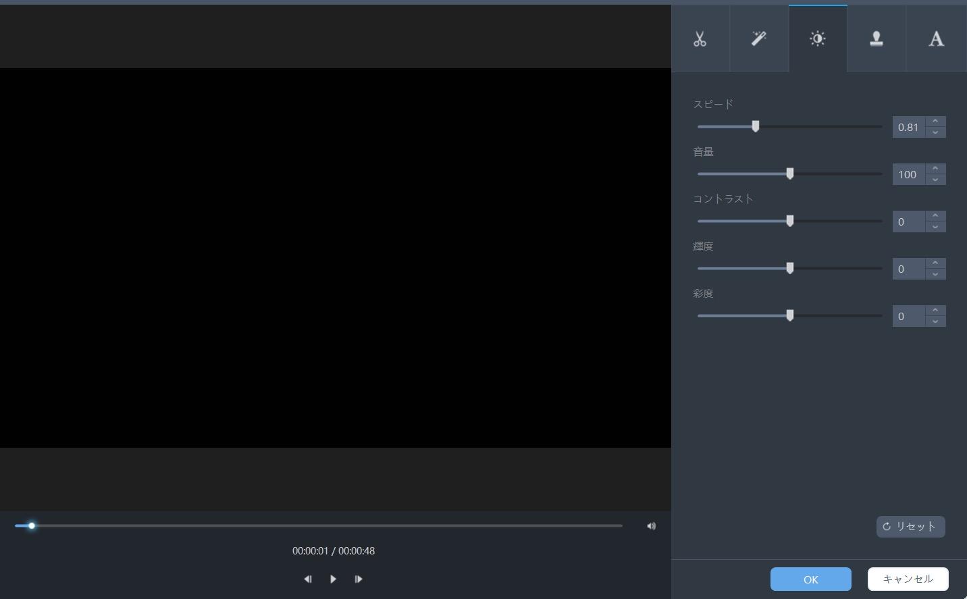
Task: Increase the コントラスト value with up arrow
Action: (935, 216)
